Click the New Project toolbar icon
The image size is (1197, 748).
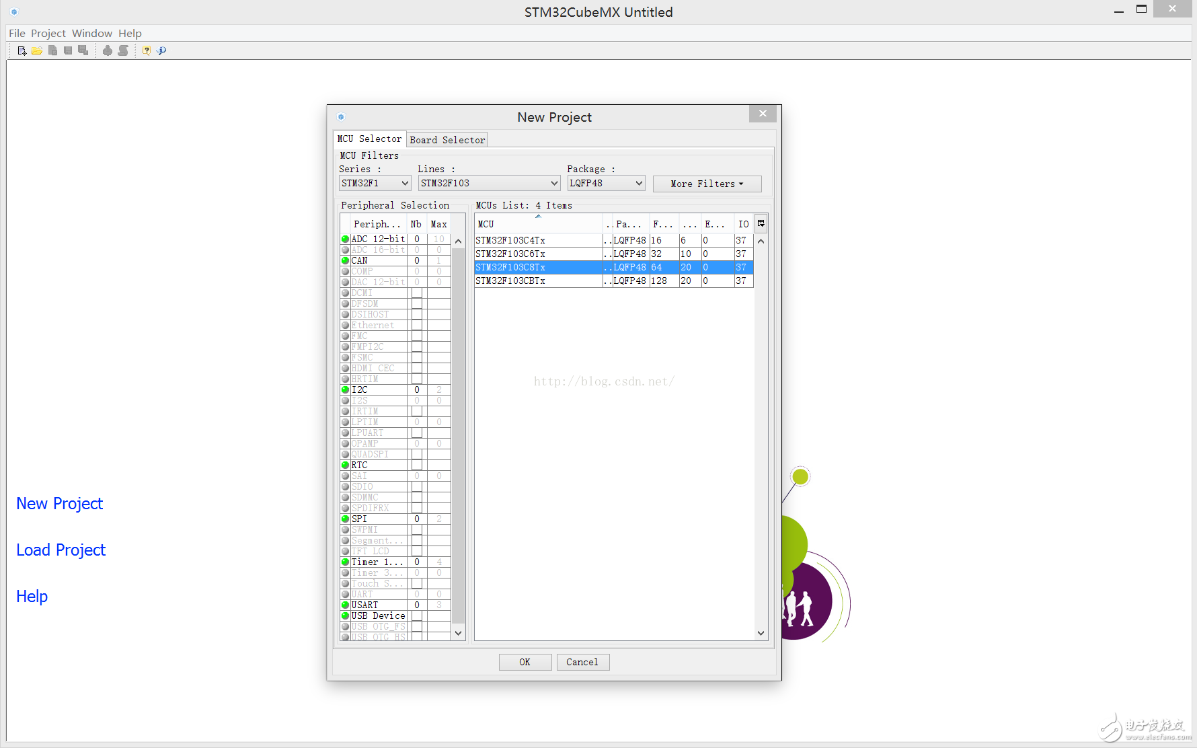pyautogui.click(x=22, y=50)
